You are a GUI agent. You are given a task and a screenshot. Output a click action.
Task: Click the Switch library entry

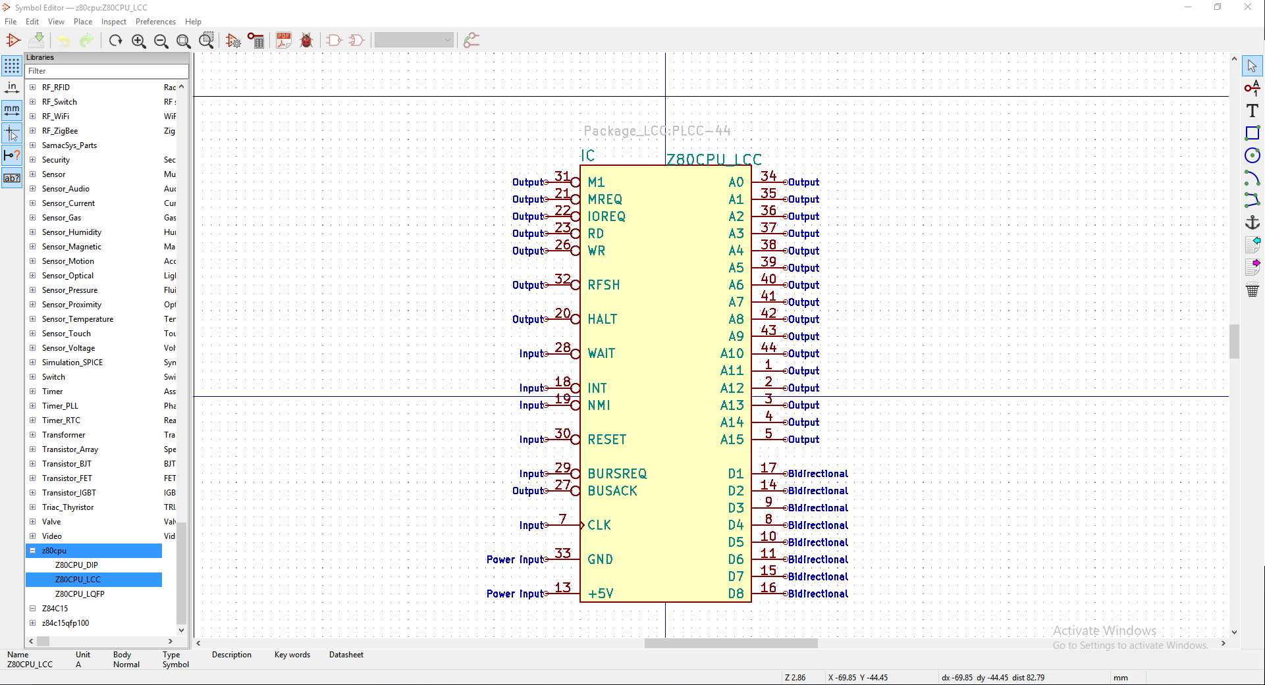click(x=53, y=376)
